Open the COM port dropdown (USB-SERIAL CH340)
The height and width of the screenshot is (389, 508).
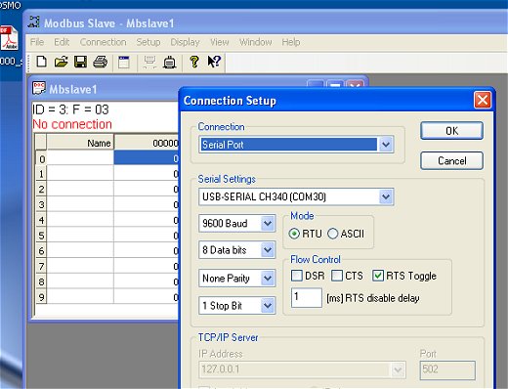pos(386,196)
